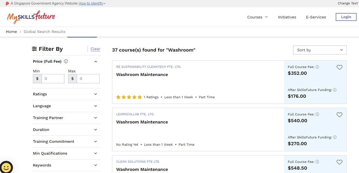Favorite the LearnCollab Washroom Maintenance course
The height and width of the screenshot is (173, 359).
point(339,115)
